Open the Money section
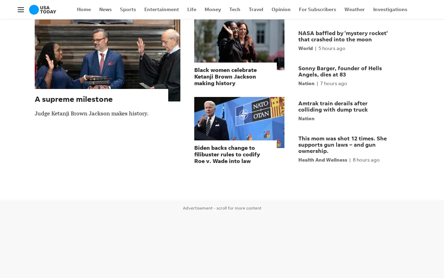Viewport: 444px width, 278px height. 213,9
